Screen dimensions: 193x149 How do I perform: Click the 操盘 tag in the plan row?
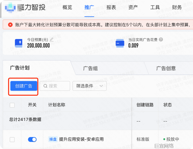53,139
